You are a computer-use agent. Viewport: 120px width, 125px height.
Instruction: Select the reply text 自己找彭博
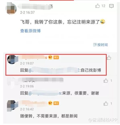(x=91, y=70)
